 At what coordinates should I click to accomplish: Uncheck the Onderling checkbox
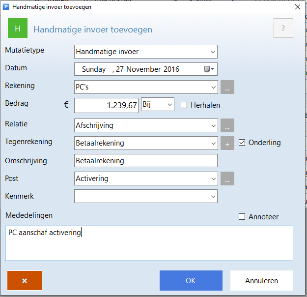point(242,143)
